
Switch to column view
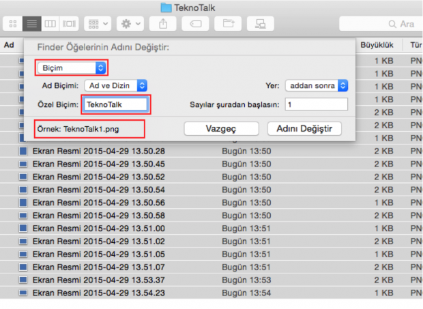tap(50, 24)
